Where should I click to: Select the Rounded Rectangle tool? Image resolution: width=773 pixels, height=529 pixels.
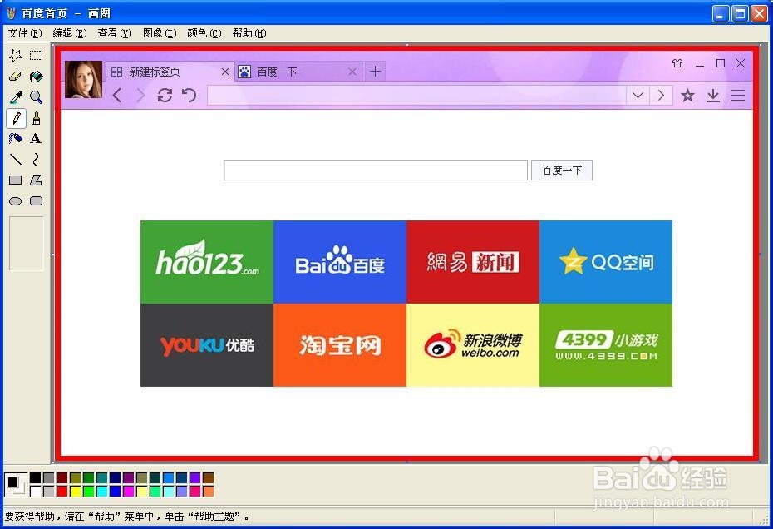pos(35,200)
